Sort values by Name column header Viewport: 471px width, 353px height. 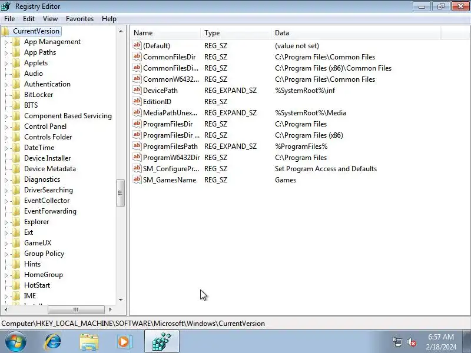point(165,33)
